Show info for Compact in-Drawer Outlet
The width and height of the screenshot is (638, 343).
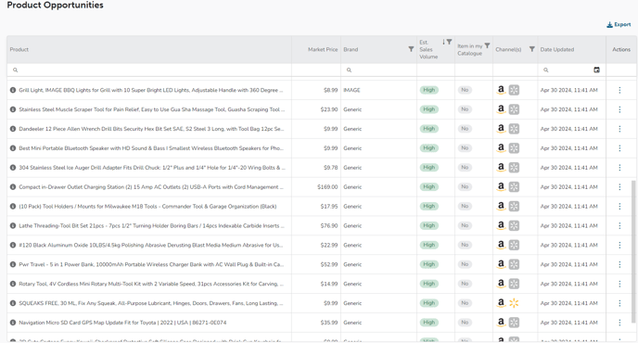(13, 186)
